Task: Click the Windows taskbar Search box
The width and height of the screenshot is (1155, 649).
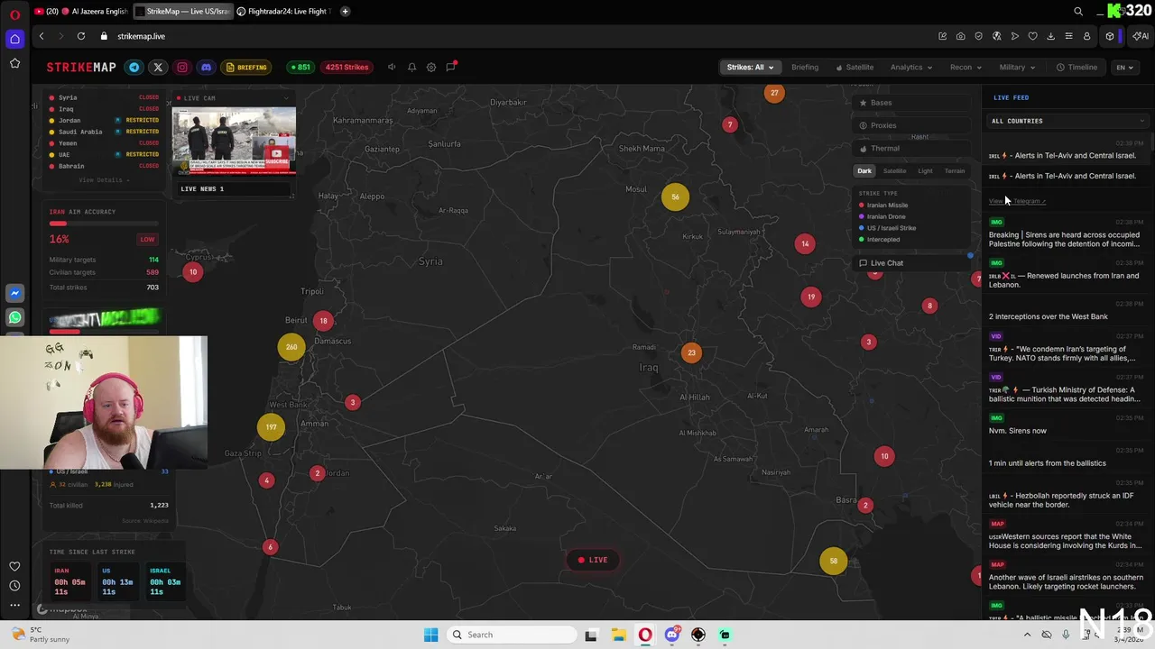Action: click(x=511, y=635)
